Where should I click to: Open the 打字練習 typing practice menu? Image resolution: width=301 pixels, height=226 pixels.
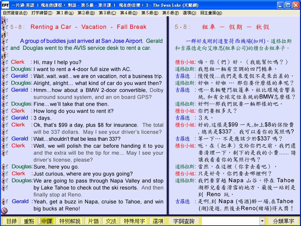click(42, 13)
